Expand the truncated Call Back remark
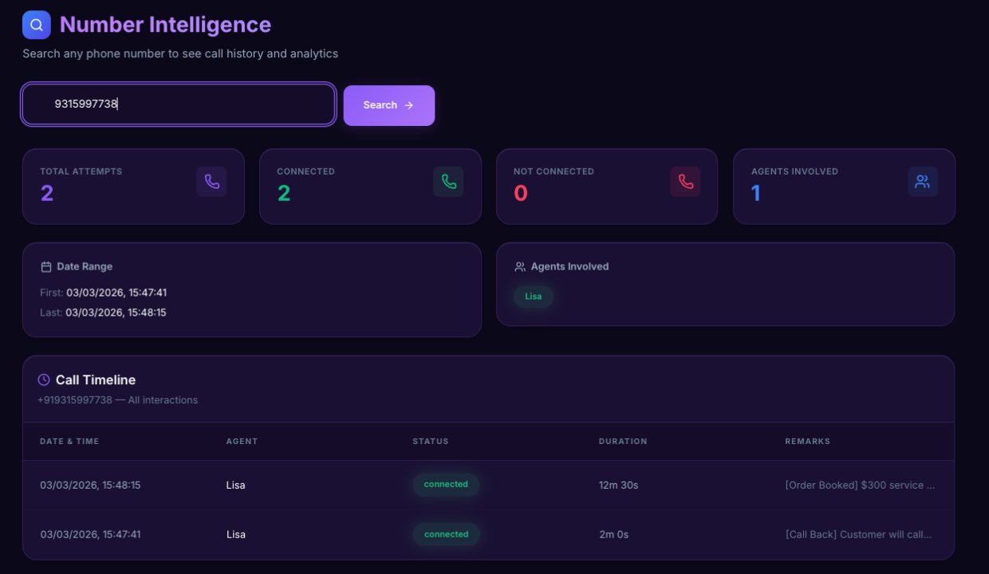This screenshot has width=989, height=574. click(x=859, y=534)
